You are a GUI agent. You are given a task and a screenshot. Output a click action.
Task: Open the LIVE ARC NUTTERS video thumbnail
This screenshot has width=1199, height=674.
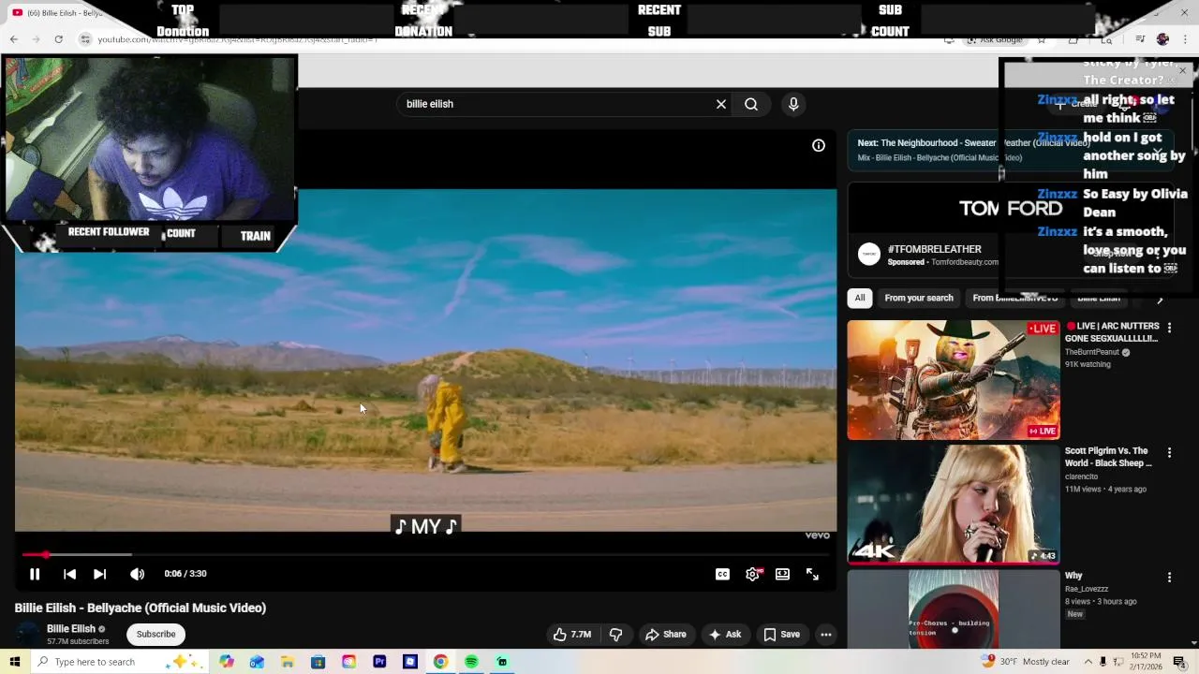[x=954, y=380]
